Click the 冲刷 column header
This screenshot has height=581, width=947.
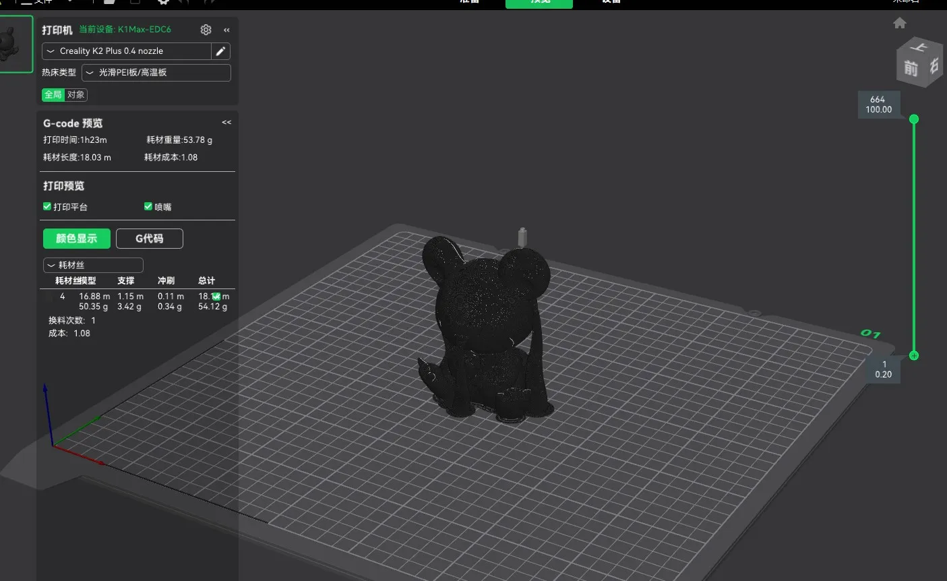(x=166, y=281)
